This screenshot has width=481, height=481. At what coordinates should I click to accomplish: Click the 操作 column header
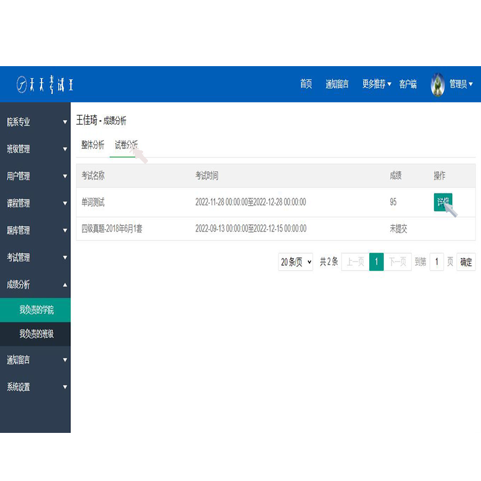[x=440, y=176]
